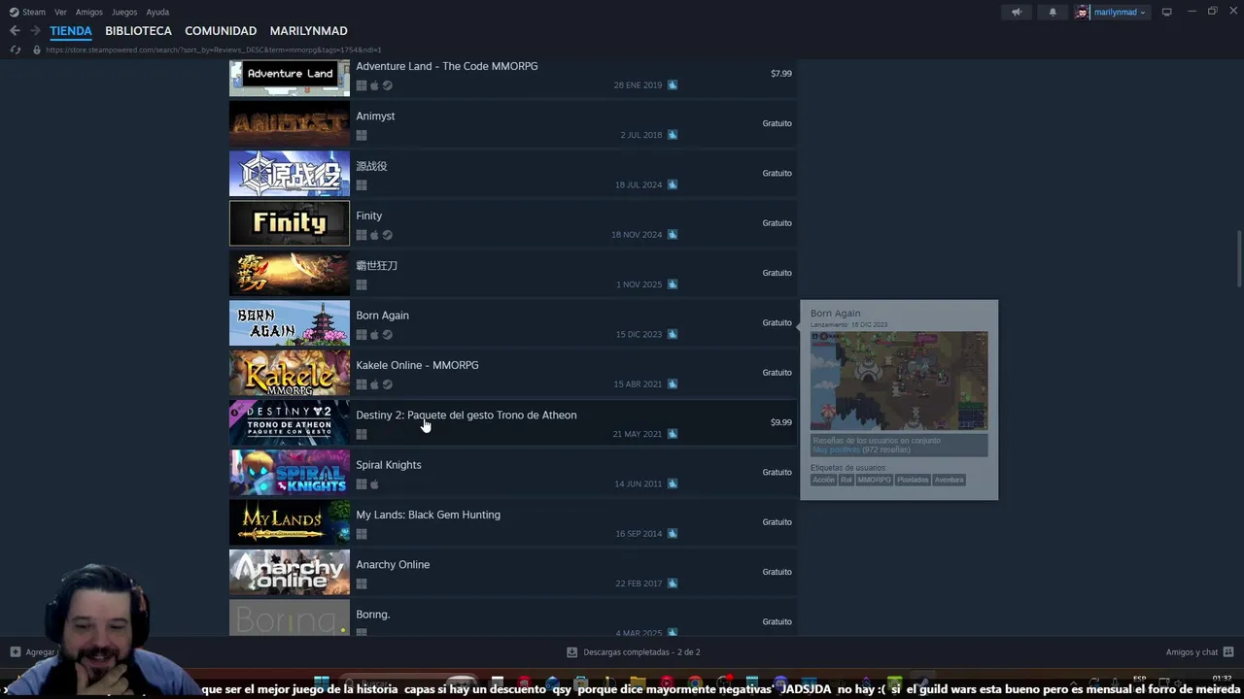Click the $7.99 price of Adventure Land
The height and width of the screenshot is (699, 1244).
(781, 74)
